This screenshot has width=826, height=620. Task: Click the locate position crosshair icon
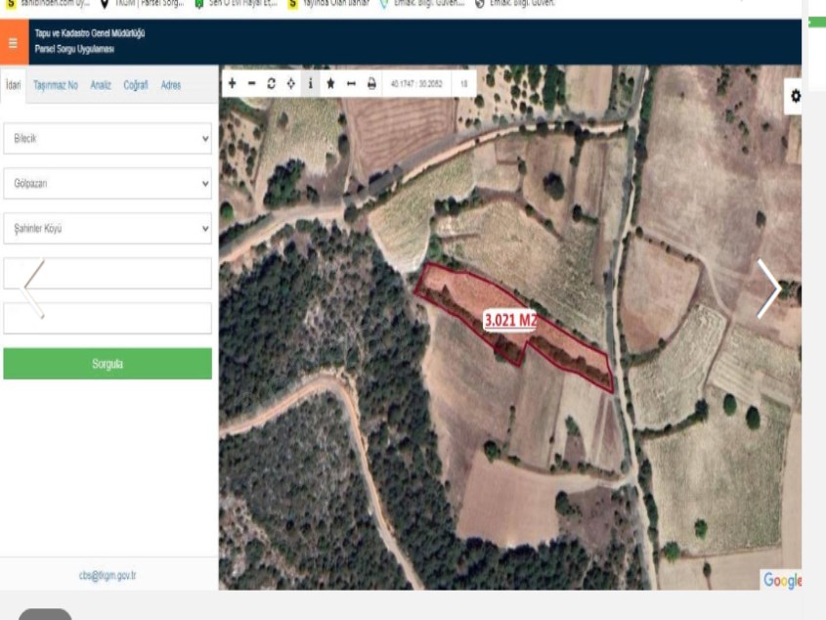[291, 84]
